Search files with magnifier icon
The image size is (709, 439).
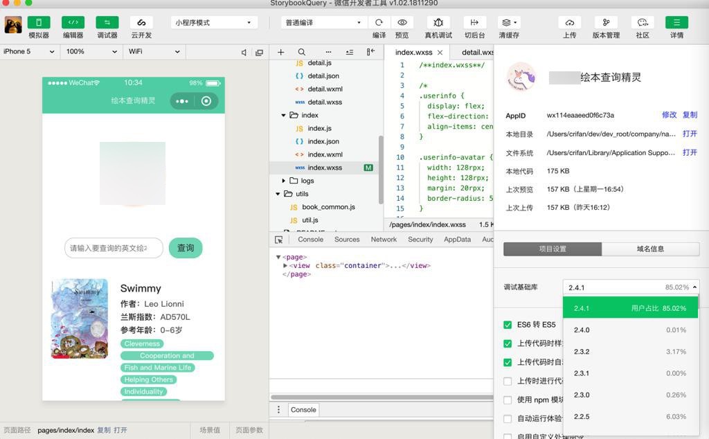(x=302, y=52)
